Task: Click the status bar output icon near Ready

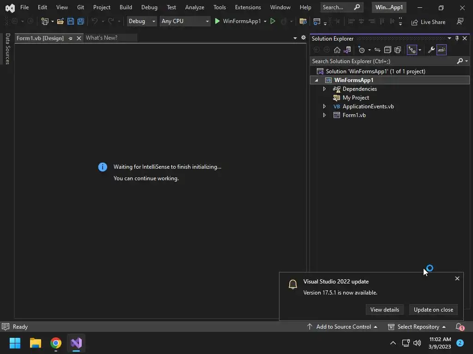Action: click(x=6, y=327)
